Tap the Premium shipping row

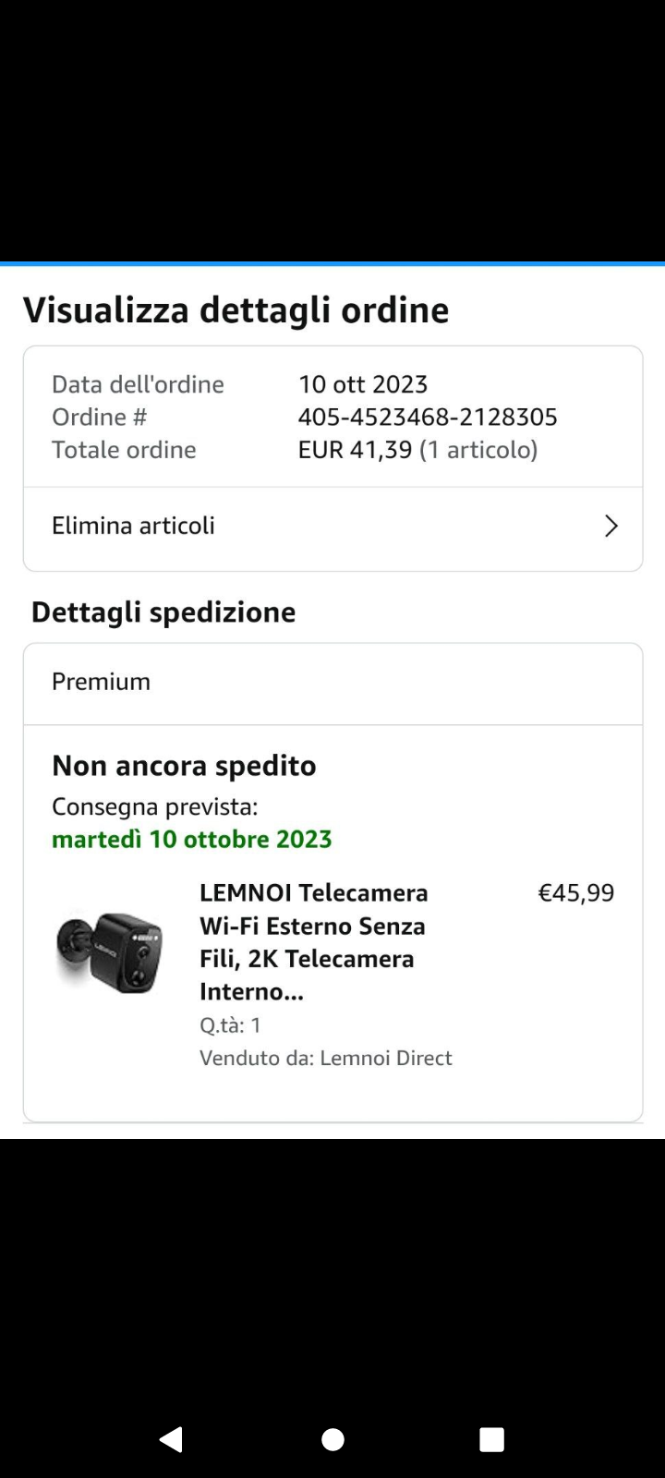(x=332, y=683)
